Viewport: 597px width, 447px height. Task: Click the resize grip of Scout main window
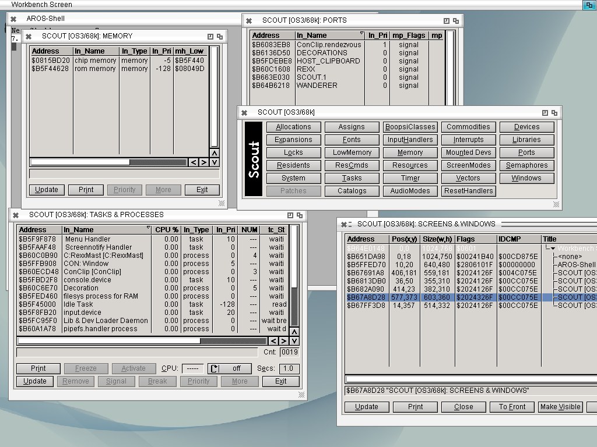coord(558,204)
